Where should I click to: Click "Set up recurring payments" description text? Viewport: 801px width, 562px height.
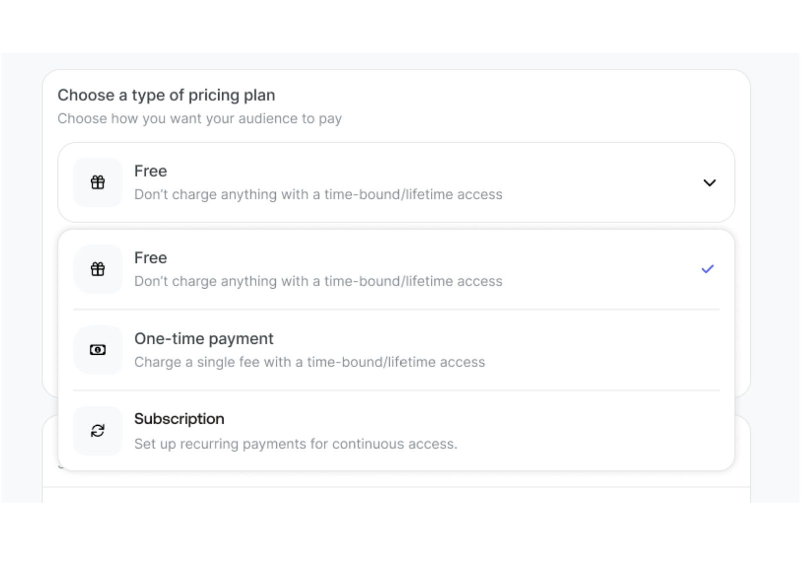pos(295,444)
